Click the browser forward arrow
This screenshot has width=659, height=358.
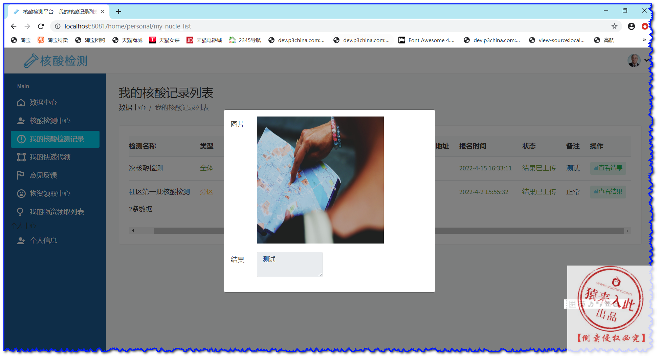(x=27, y=26)
